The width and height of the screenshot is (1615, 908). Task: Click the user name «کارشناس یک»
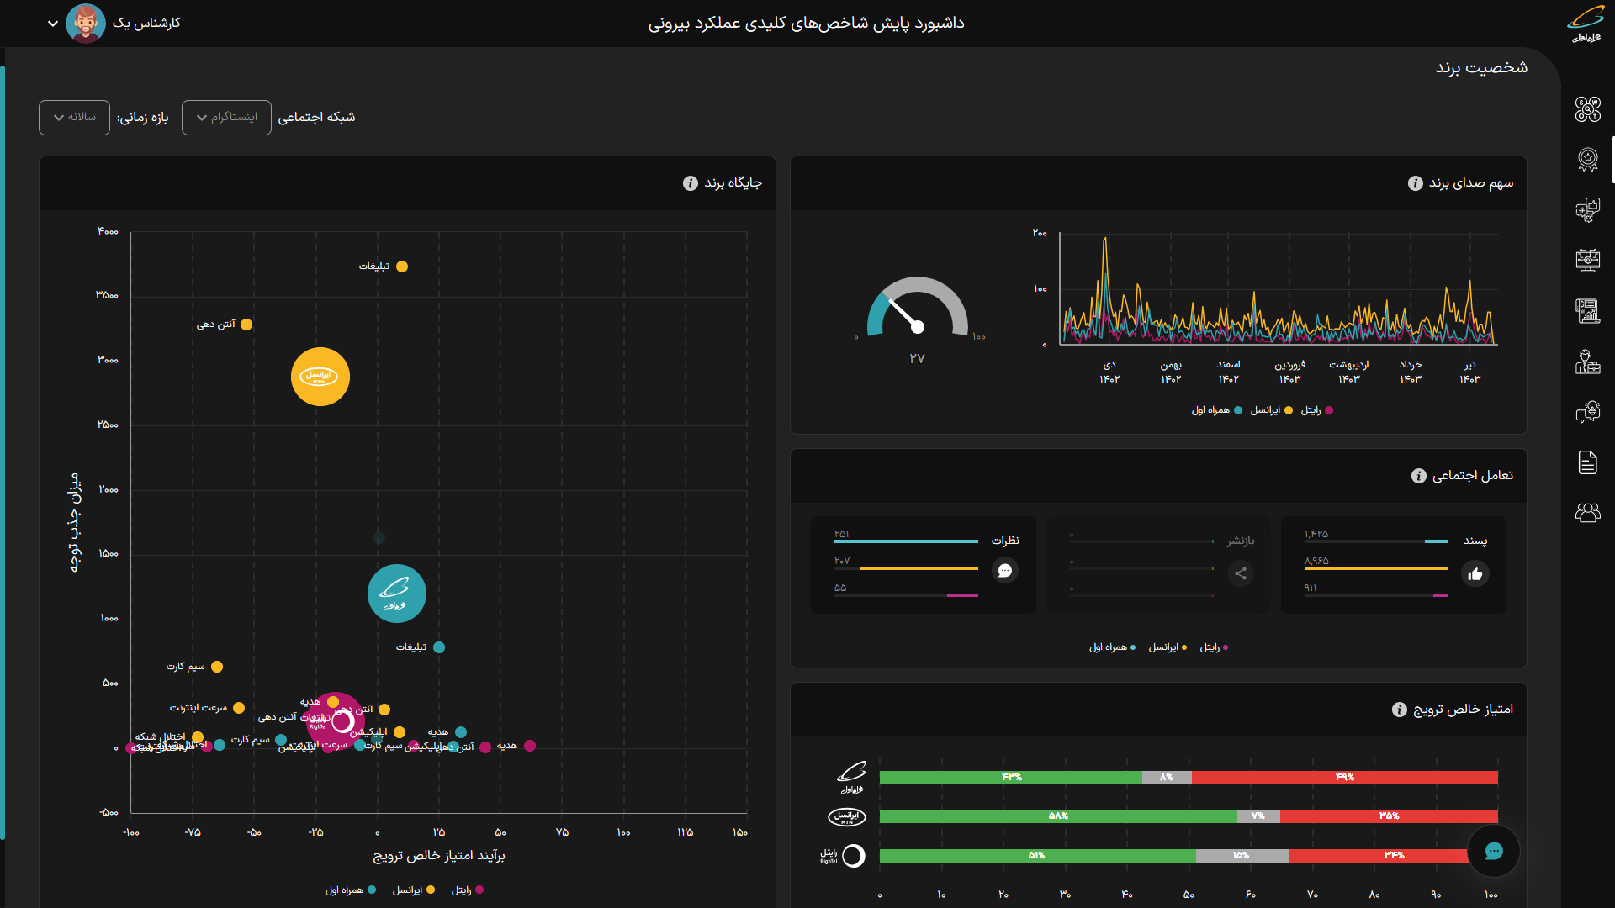[147, 23]
